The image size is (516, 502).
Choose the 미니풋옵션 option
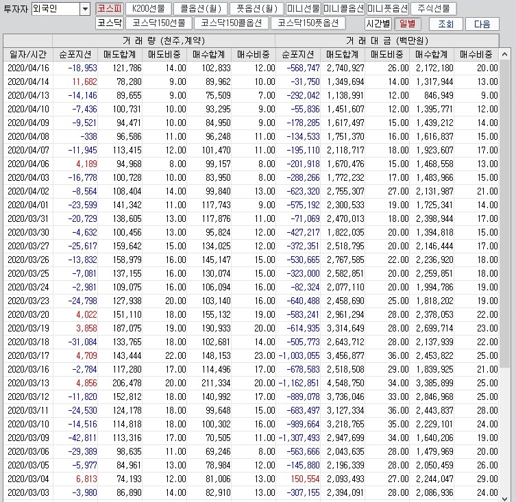click(387, 9)
